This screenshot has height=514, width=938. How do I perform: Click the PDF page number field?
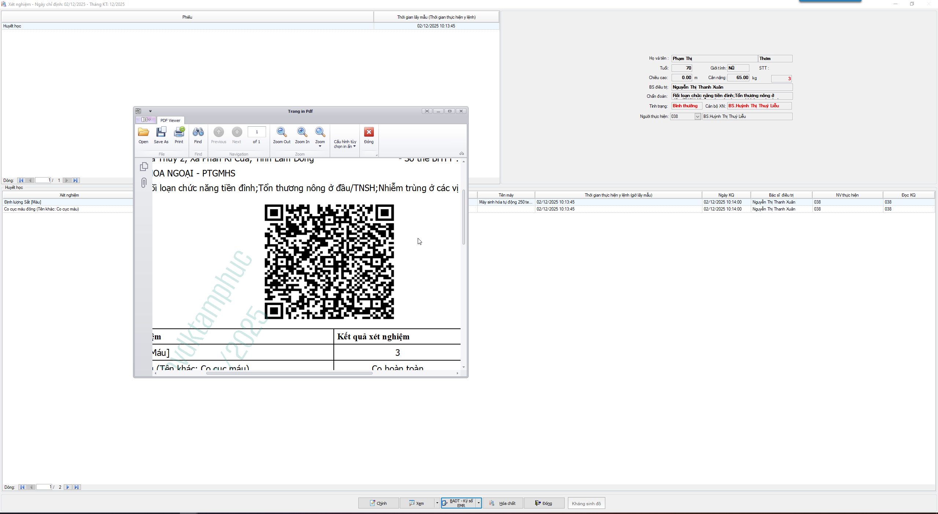256,132
